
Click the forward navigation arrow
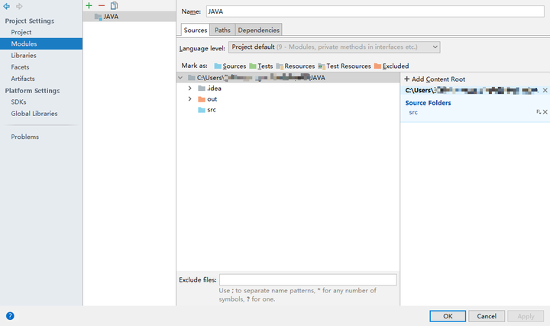coord(19,6)
